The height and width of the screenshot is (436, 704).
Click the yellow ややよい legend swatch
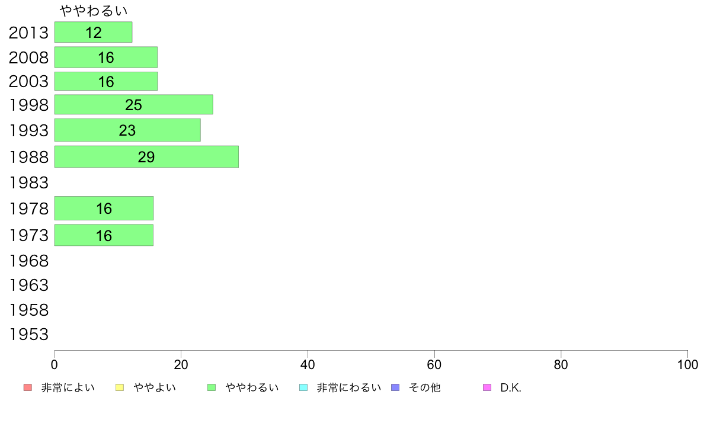pos(120,387)
